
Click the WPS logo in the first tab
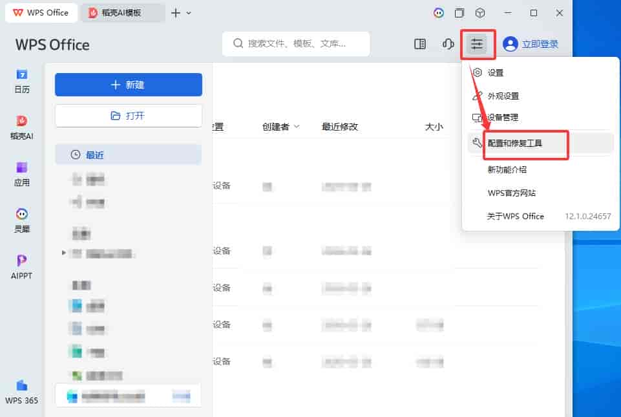pyautogui.click(x=18, y=13)
